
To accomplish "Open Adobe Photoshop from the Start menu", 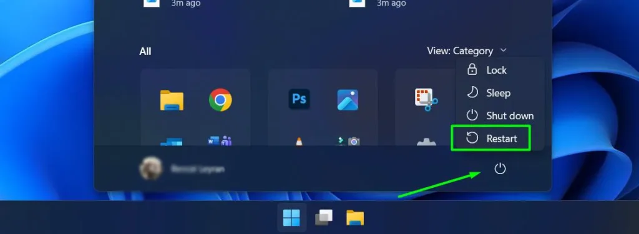I will [x=299, y=99].
